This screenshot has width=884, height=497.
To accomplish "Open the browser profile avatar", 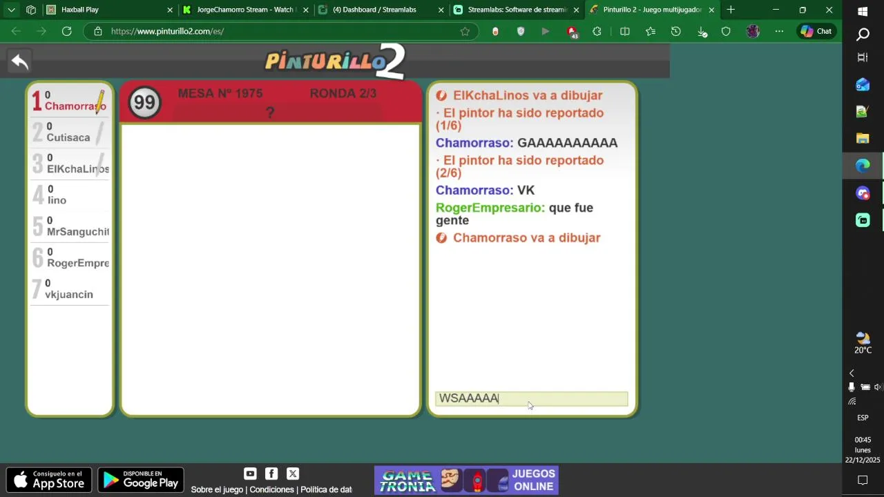I will point(753,31).
